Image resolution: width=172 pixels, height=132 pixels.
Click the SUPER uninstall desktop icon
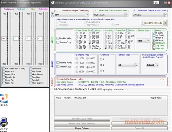(4, 122)
